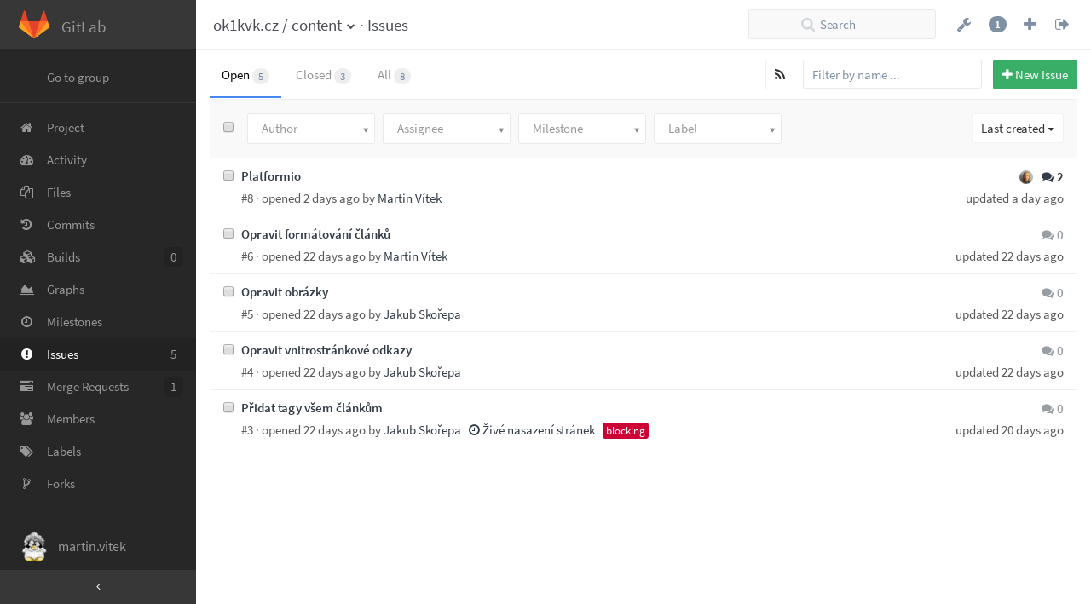
Task: Open the Graphs chart icon
Action: [x=26, y=290]
